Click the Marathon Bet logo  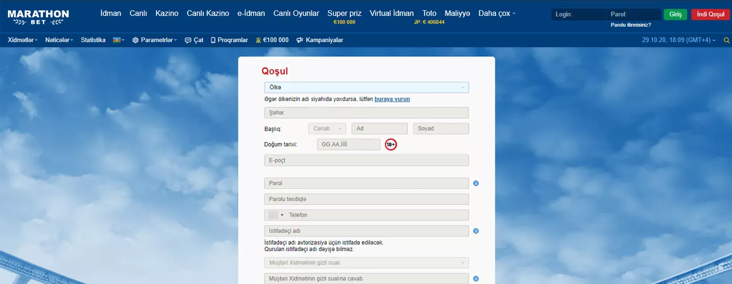point(38,17)
